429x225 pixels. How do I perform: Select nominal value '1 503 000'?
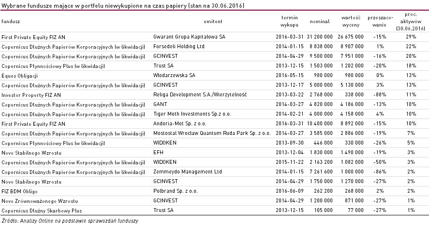tap(321, 66)
